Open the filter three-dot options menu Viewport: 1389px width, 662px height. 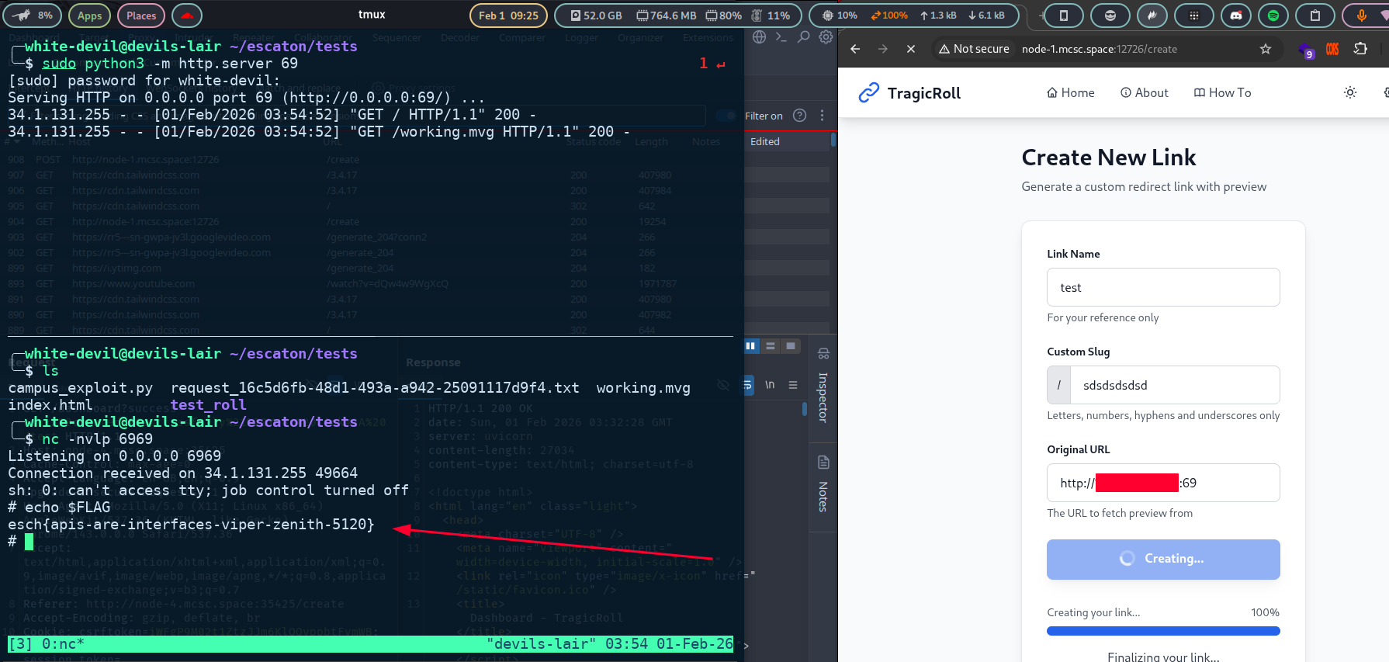822,116
